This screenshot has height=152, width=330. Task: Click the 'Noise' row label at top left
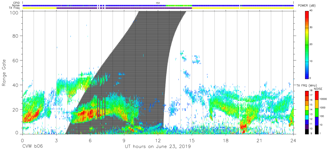point(16,5)
